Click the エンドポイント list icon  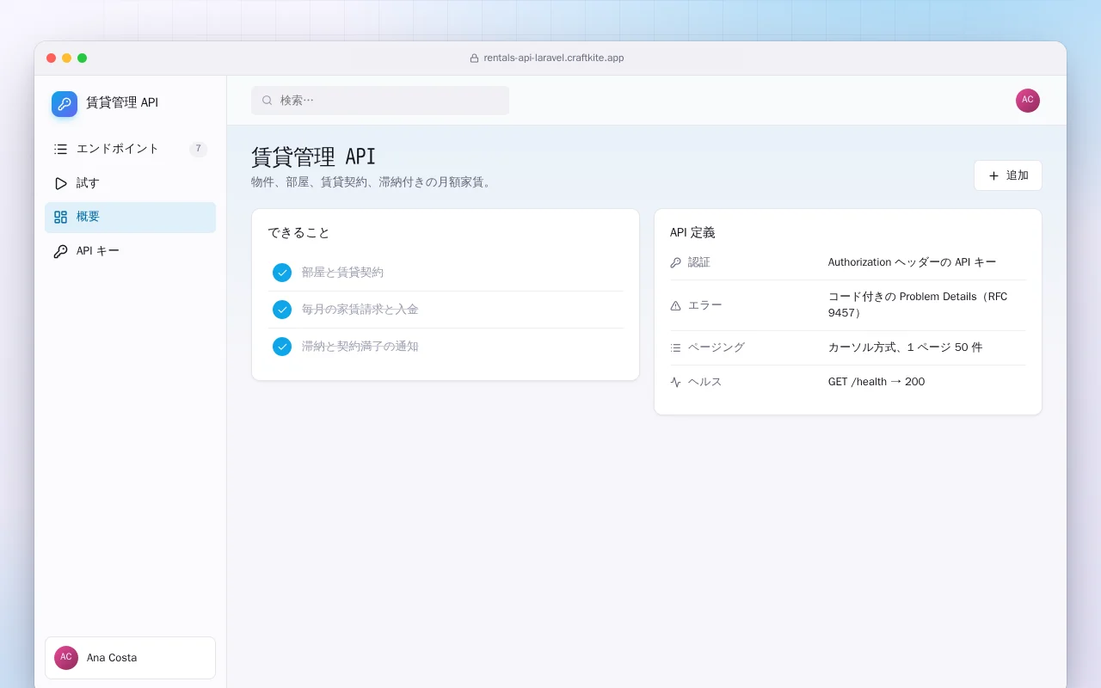[x=60, y=149]
